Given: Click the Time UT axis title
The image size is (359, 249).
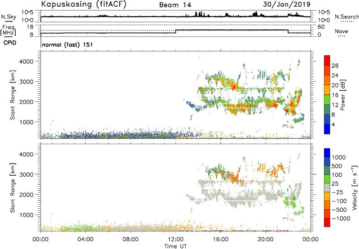Looking at the screenshot, I should pos(175,246).
